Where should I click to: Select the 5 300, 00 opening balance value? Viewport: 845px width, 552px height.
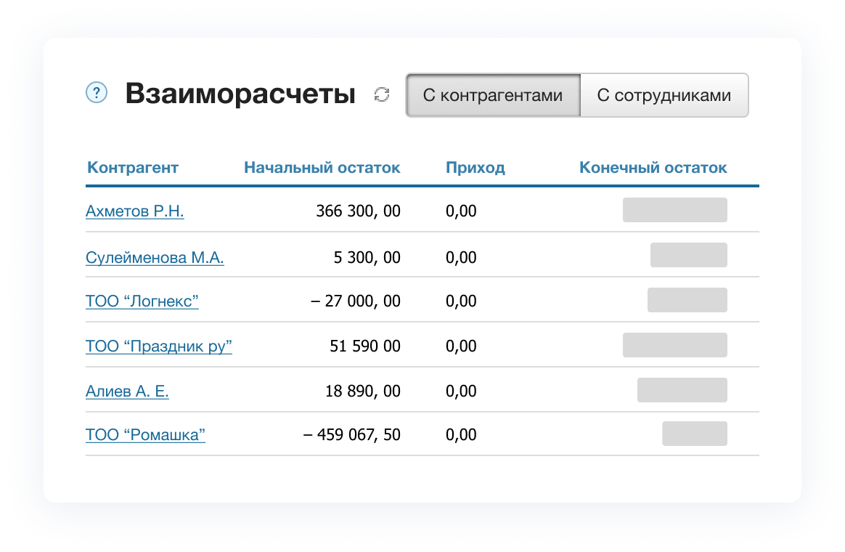(367, 257)
